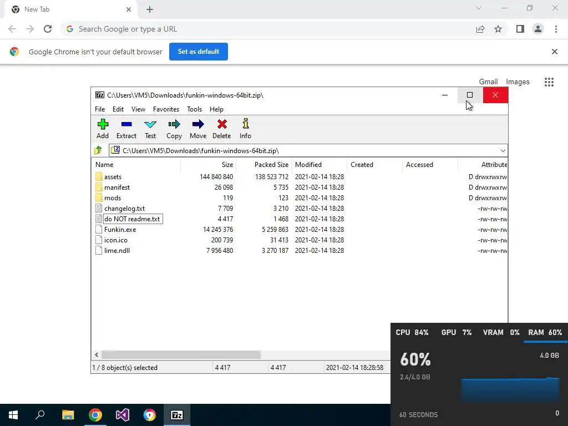The image size is (568, 426).
Task: Open Chrome tab search chevron
Action: [x=479, y=8]
